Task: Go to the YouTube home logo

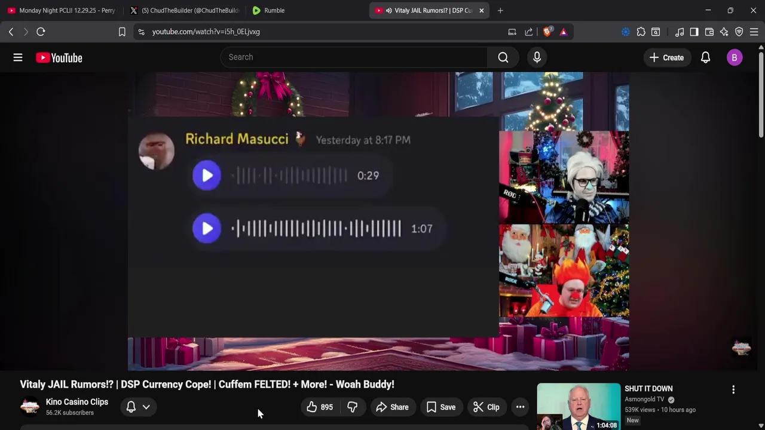Action: (59, 57)
